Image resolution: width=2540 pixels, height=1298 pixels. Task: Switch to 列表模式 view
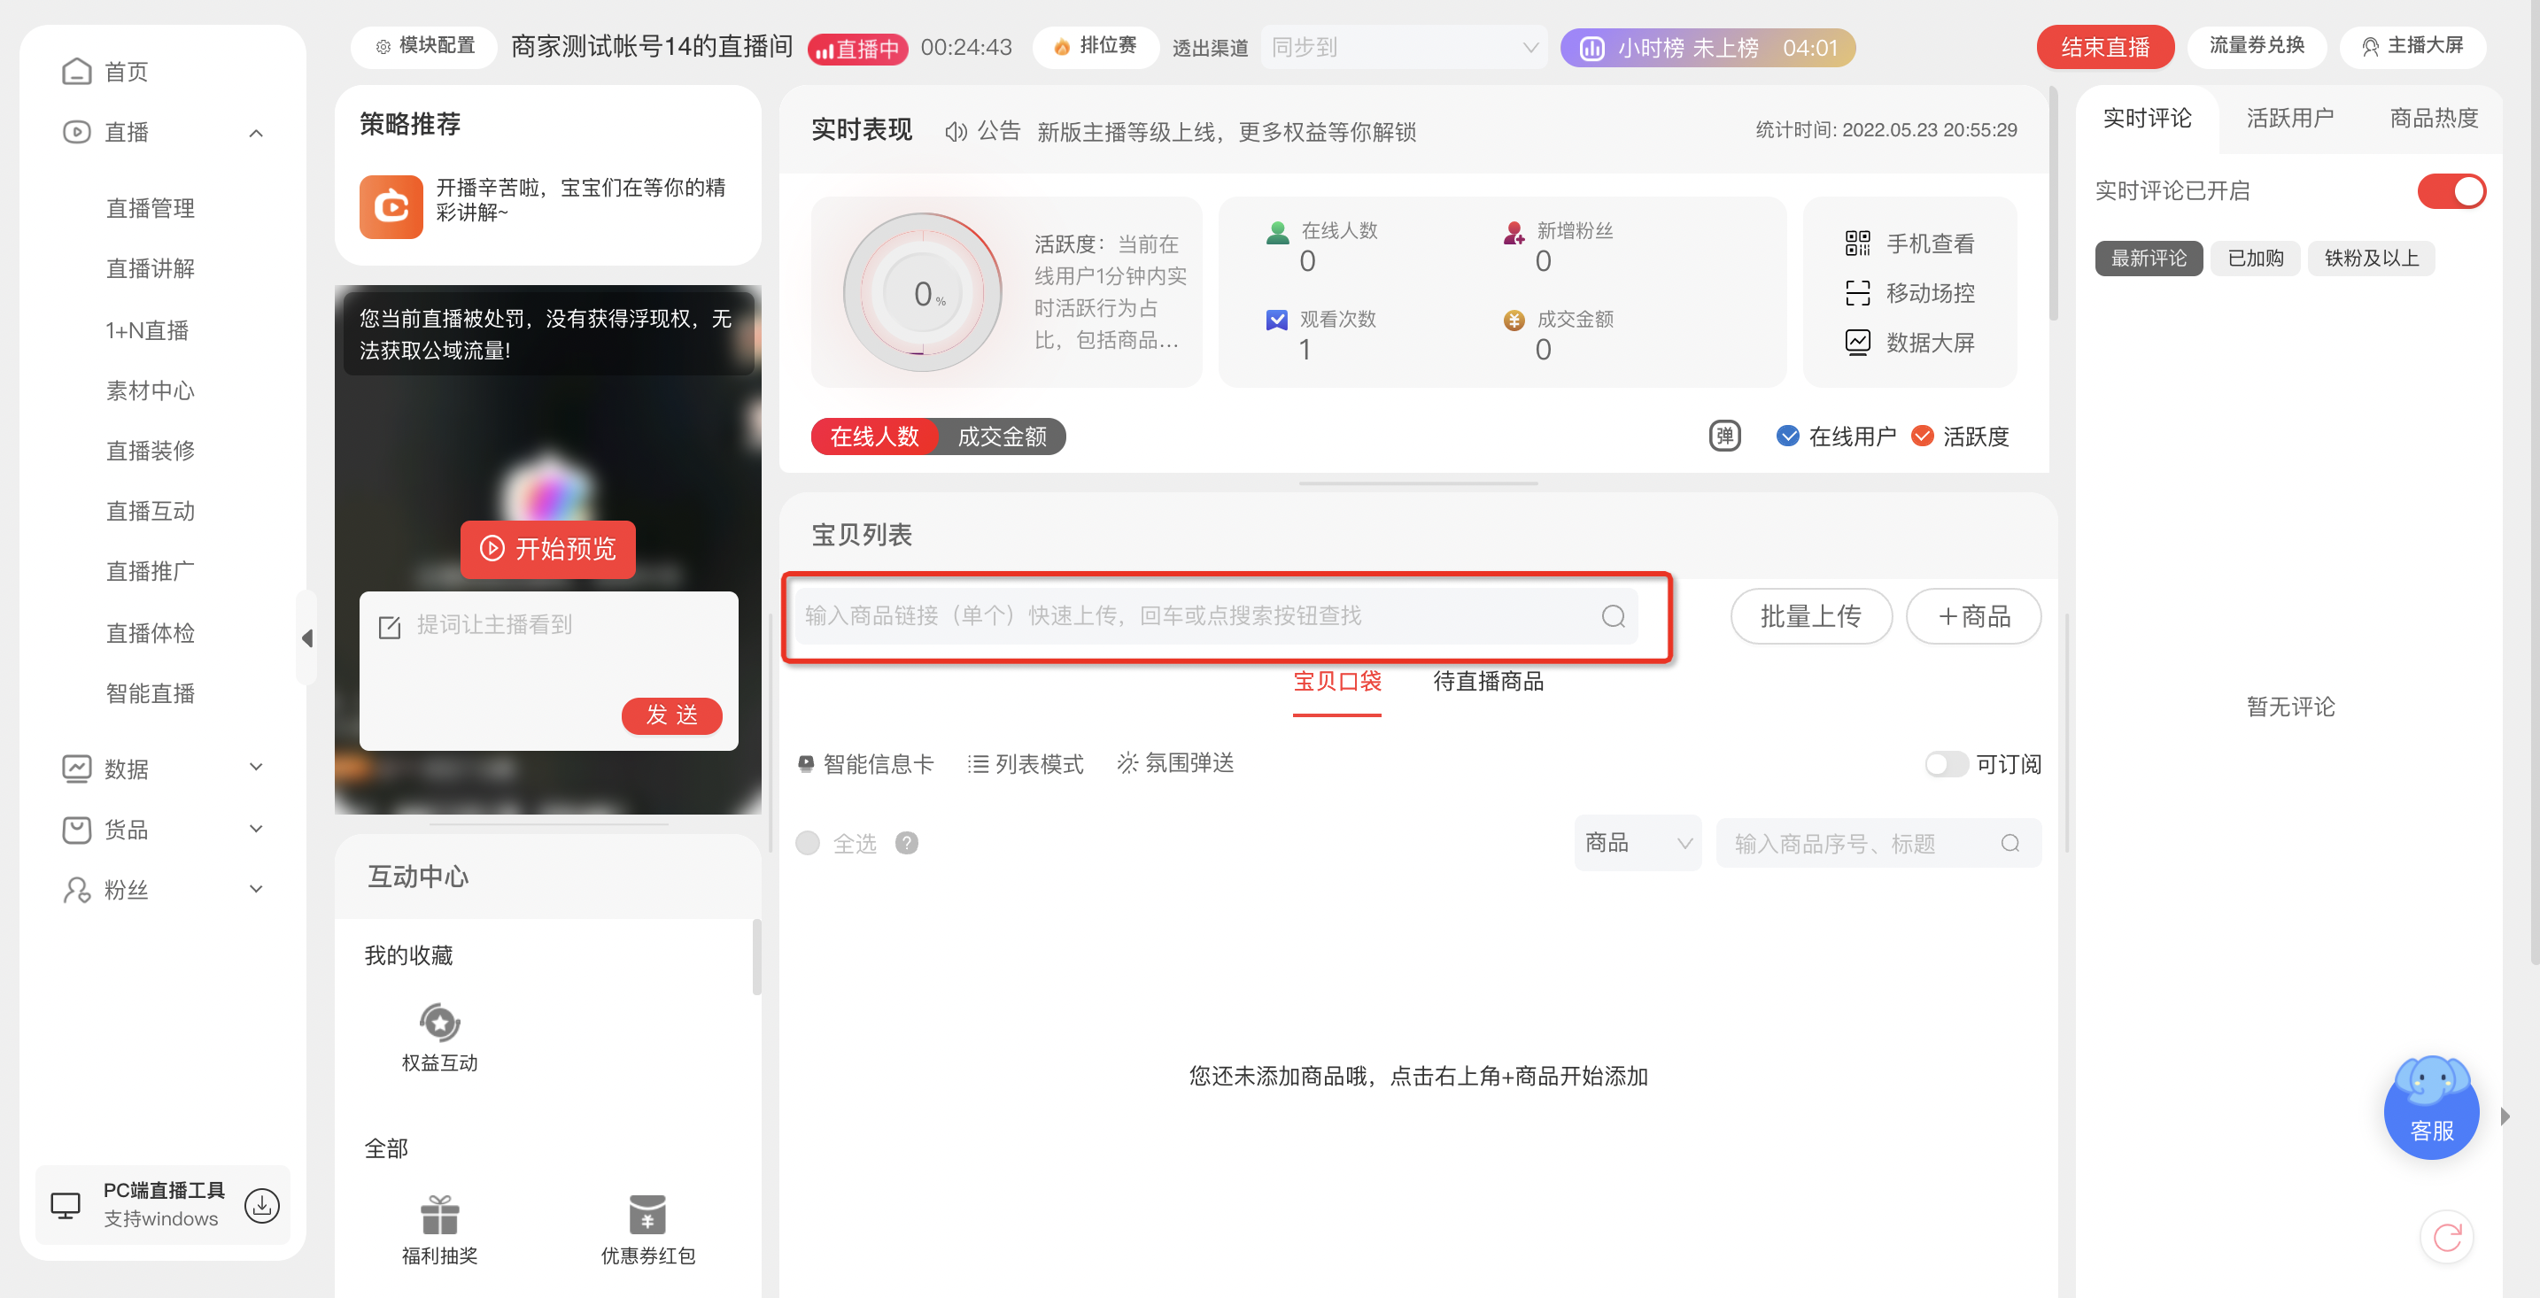1025,764
